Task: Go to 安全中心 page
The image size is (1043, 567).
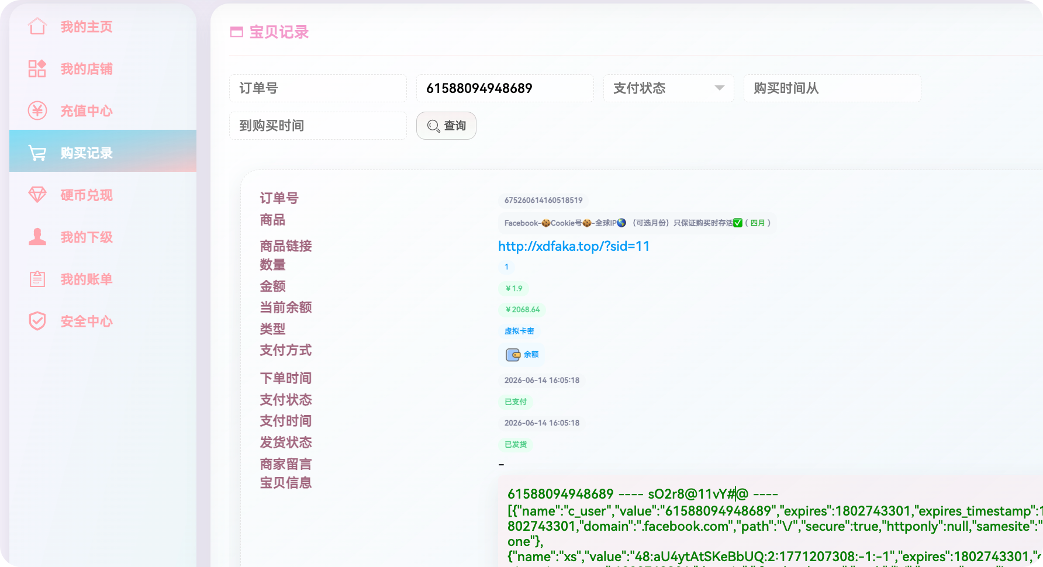Action: point(103,321)
